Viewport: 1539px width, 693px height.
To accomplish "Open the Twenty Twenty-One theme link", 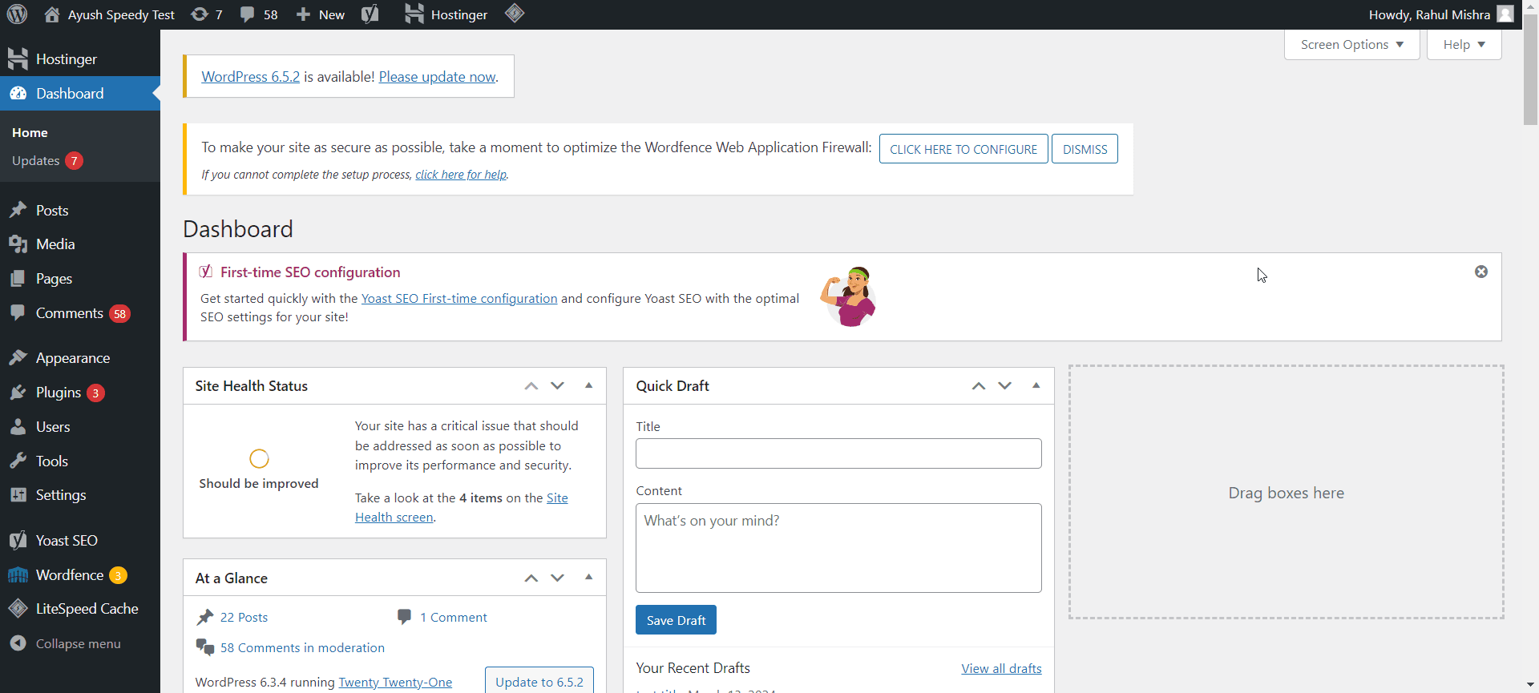I will (395, 683).
